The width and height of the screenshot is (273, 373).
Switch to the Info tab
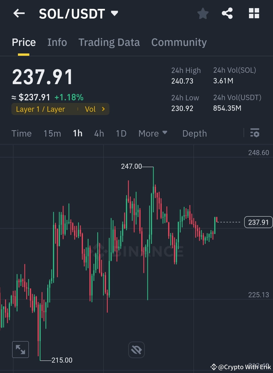[57, 42]
